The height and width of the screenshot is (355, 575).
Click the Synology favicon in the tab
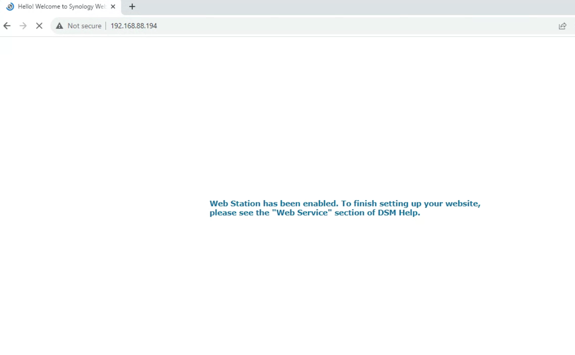[10, 7]
